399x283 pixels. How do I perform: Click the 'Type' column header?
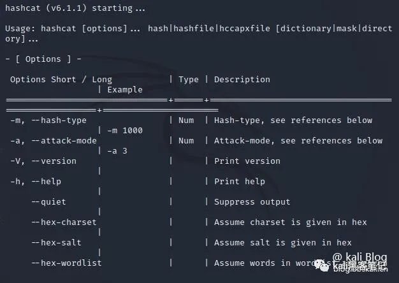[189, 80]
